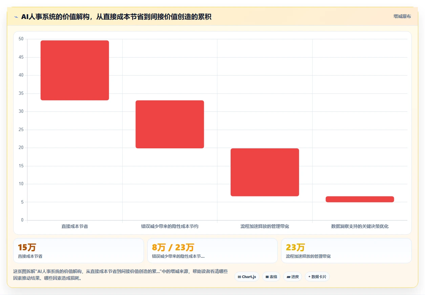Click the y-axis value 50
Screen dimensions: 425x295
pyautogui.click(x=21, y=39)
